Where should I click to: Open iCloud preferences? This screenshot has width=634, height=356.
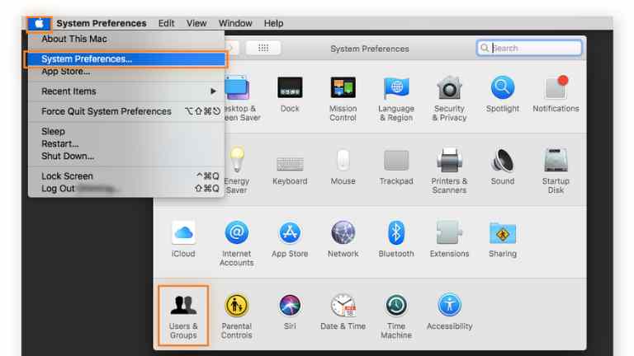(x=183, y=239)
